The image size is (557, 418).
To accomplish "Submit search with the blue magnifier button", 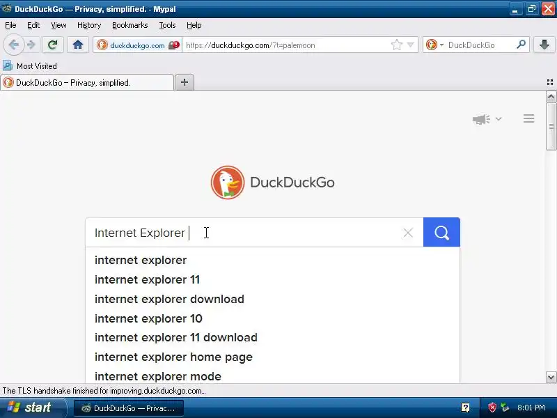I will tap(441, 233).
